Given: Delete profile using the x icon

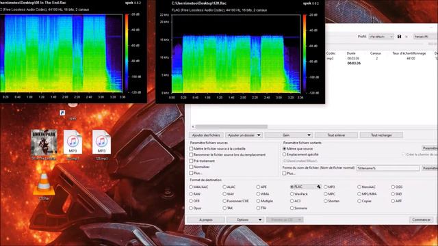Looking at the screenshot, I should [x=407, y=36].
